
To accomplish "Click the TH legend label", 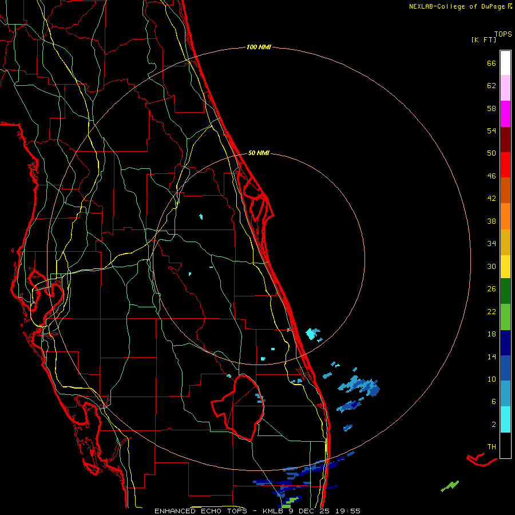I will click(x=492, y=446).
